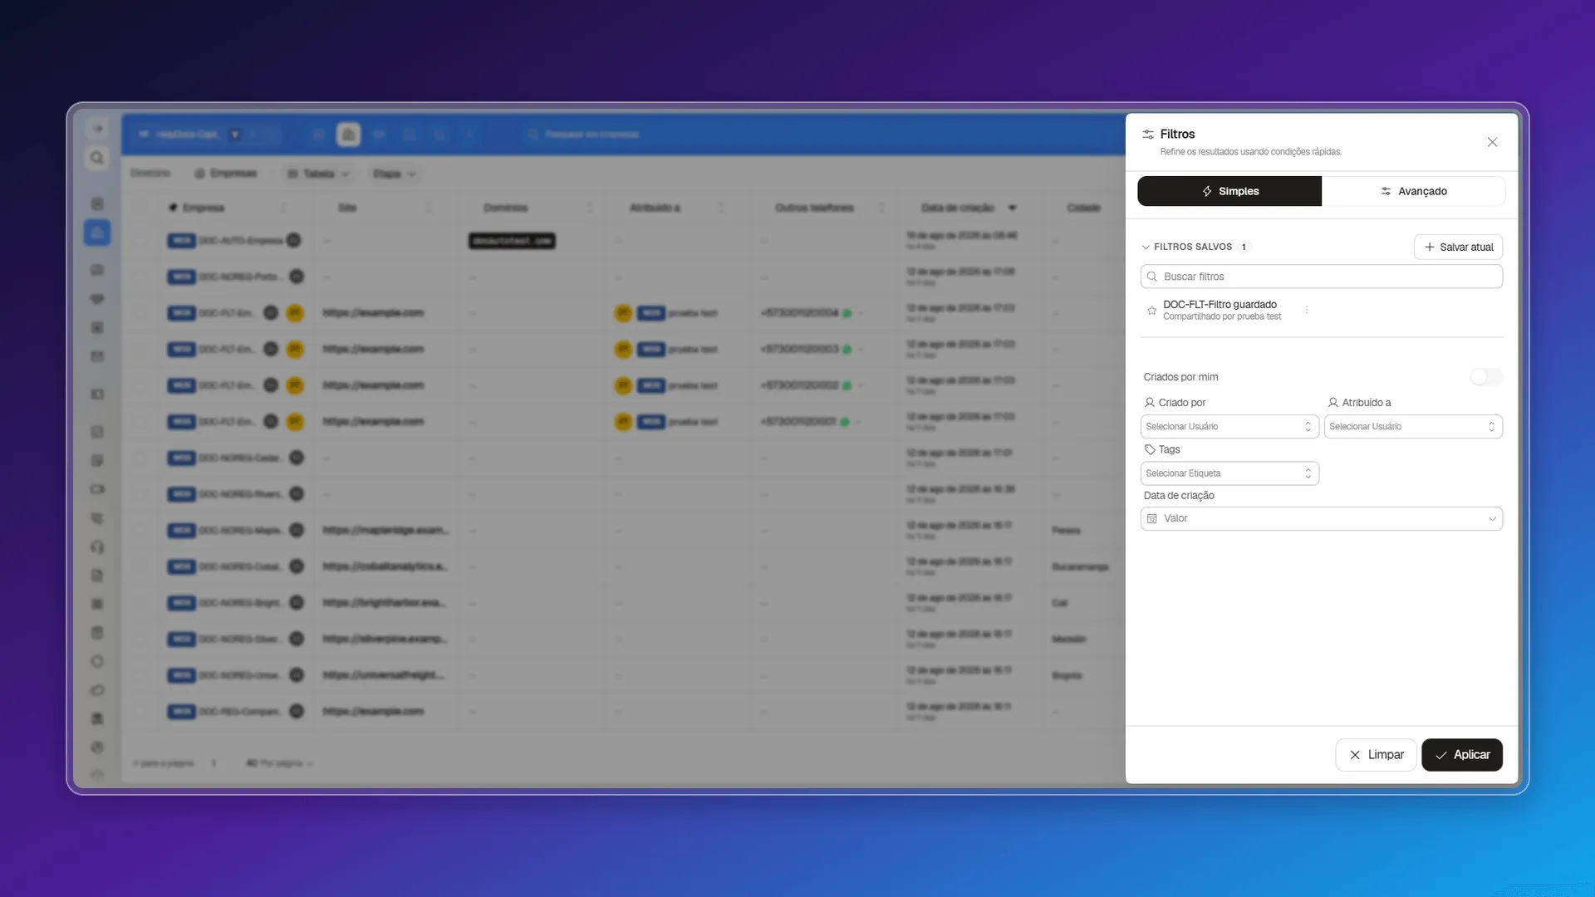The height and width of the screenshot is (897, 1595).
Task: Toggle the Criados por mim switch
Action: 1485,377
